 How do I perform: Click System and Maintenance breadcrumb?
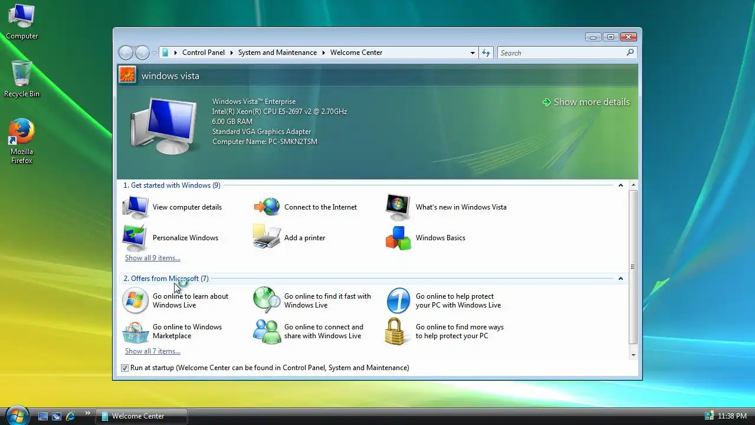pyautogui.click(x=277, y=53)
